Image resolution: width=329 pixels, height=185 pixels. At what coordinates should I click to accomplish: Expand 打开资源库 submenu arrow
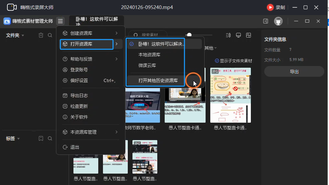(116, 44)
